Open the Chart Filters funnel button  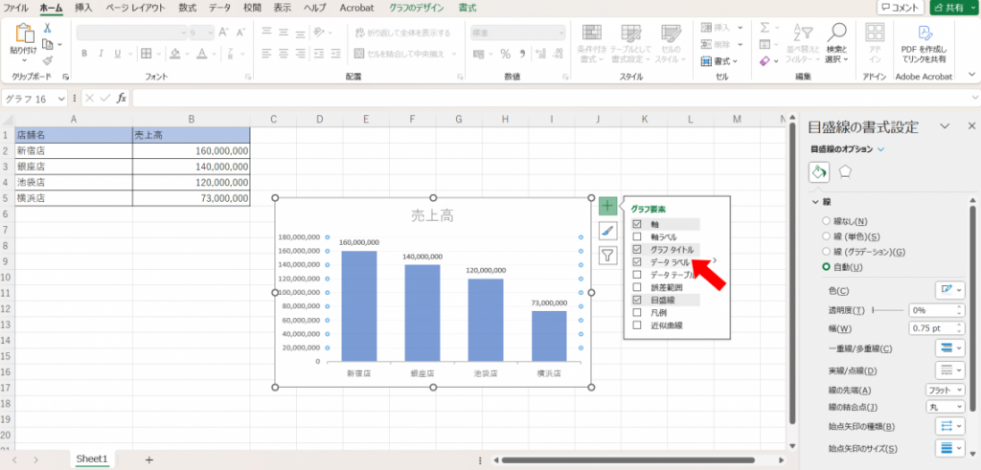coord(607,256)
